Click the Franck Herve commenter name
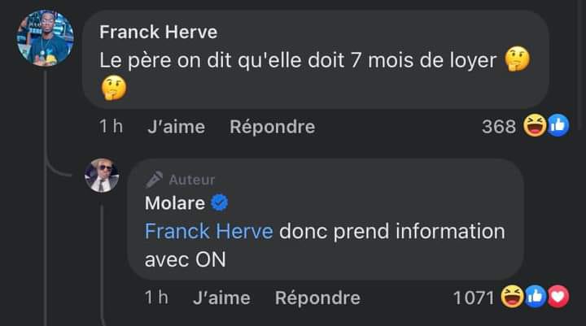586x326 pixels. (158, 33)
